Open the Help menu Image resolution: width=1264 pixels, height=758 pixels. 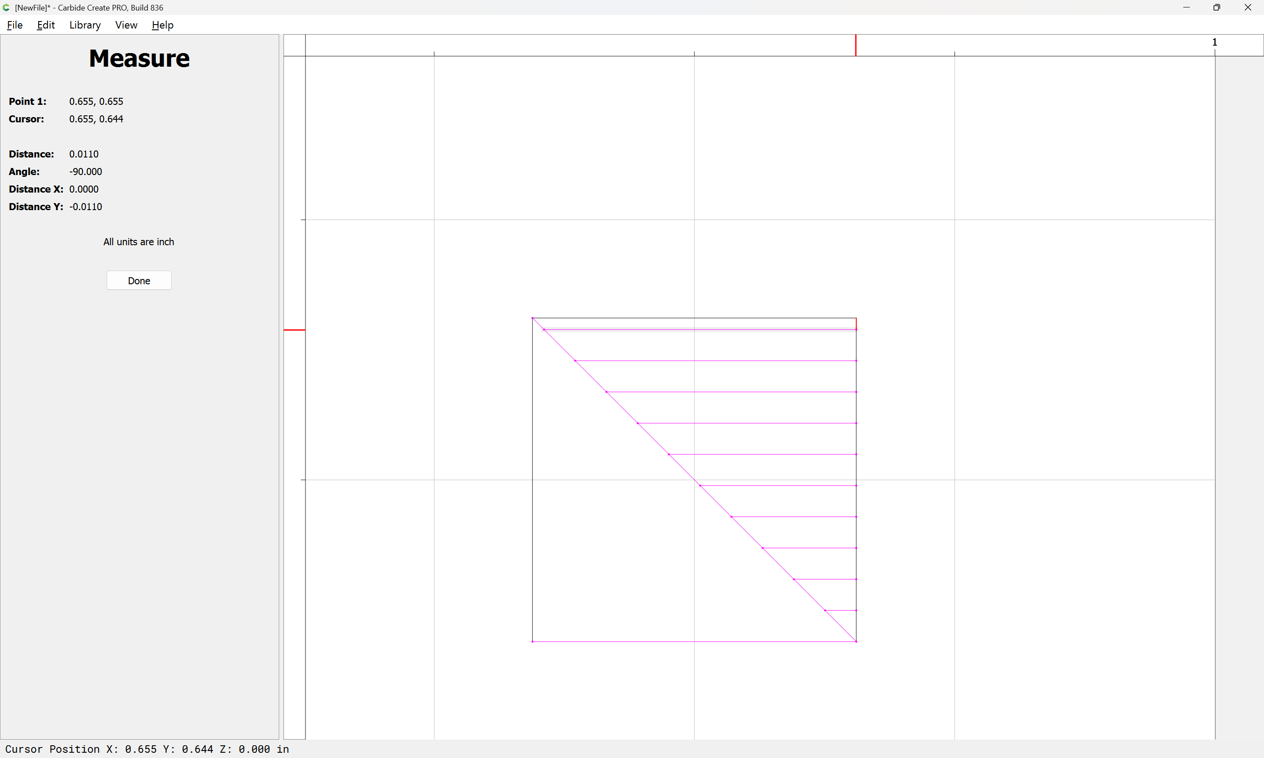click(x=162, y=25)
